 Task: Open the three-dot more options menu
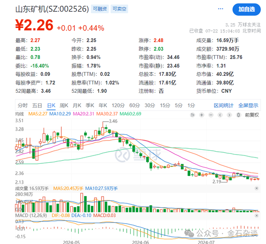[x=221, y=9]
